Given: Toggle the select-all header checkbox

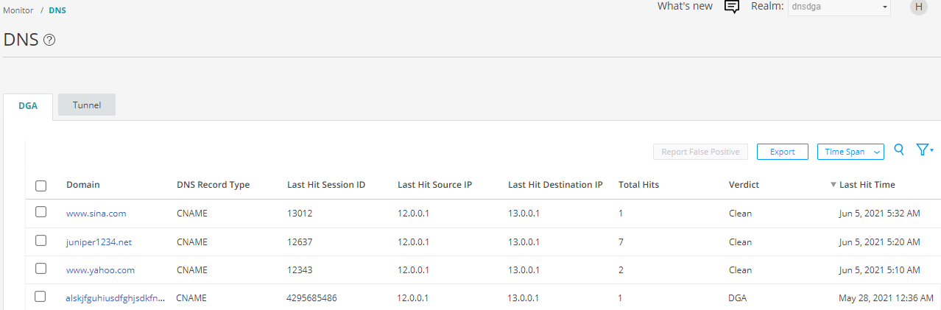Looking at the screenshot, I should coord(41,186).
